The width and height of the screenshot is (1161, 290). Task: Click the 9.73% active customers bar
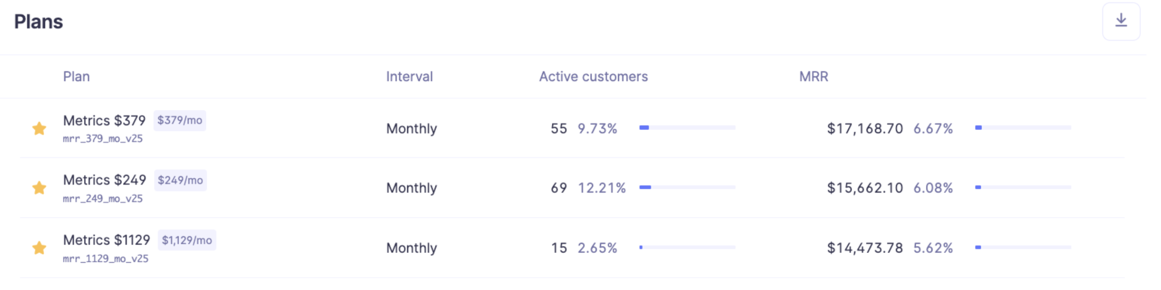click(x=687, y=128)
